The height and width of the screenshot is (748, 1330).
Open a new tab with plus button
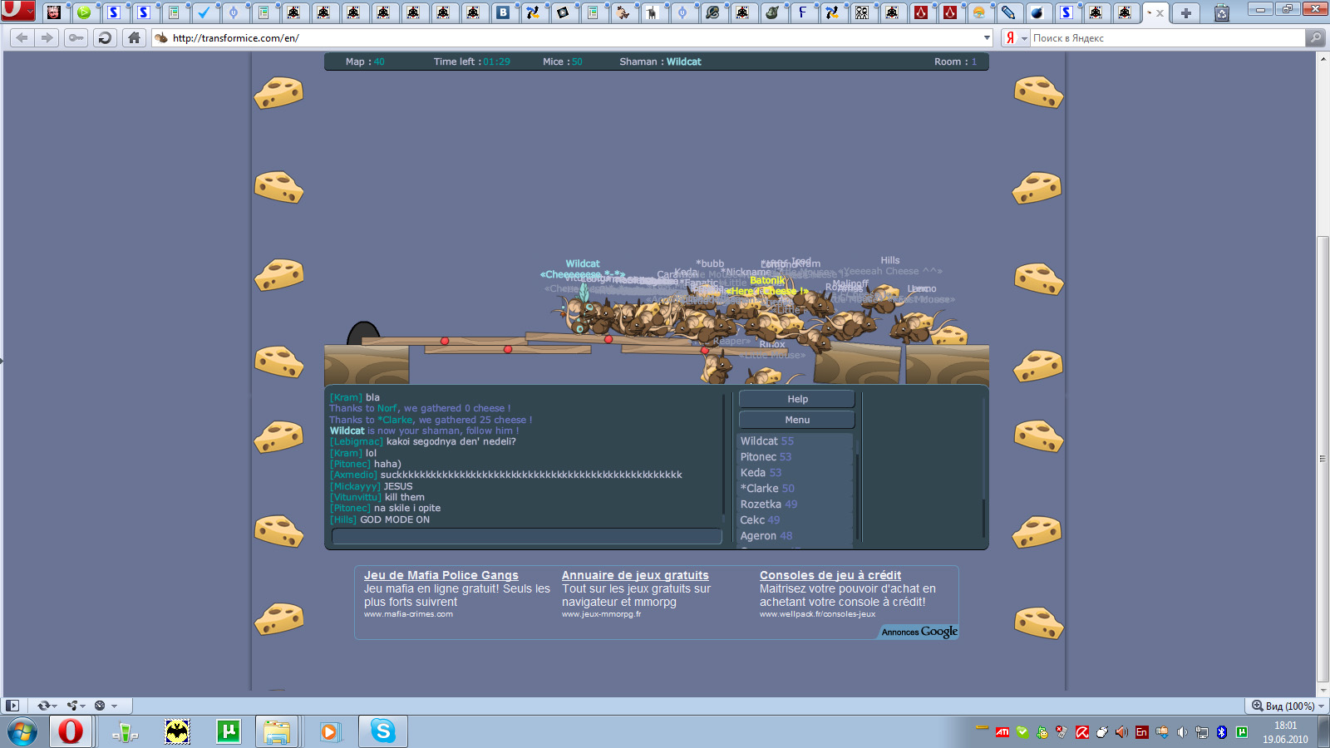pyautogui.click(x=1186, y=12)
